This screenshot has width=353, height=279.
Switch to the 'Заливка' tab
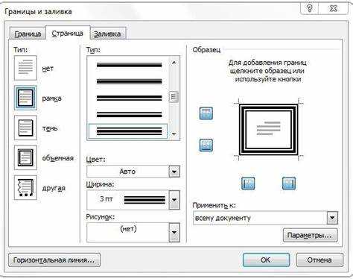(107, 34)
